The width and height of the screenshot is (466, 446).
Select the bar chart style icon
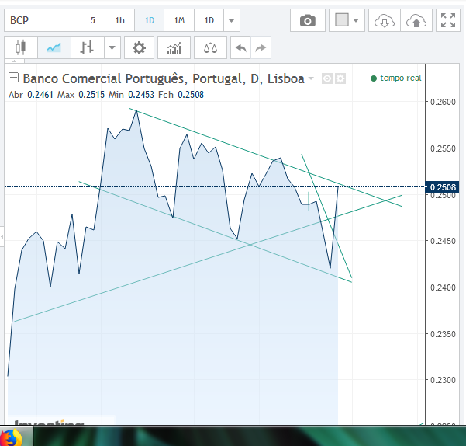tap(88, 47)
